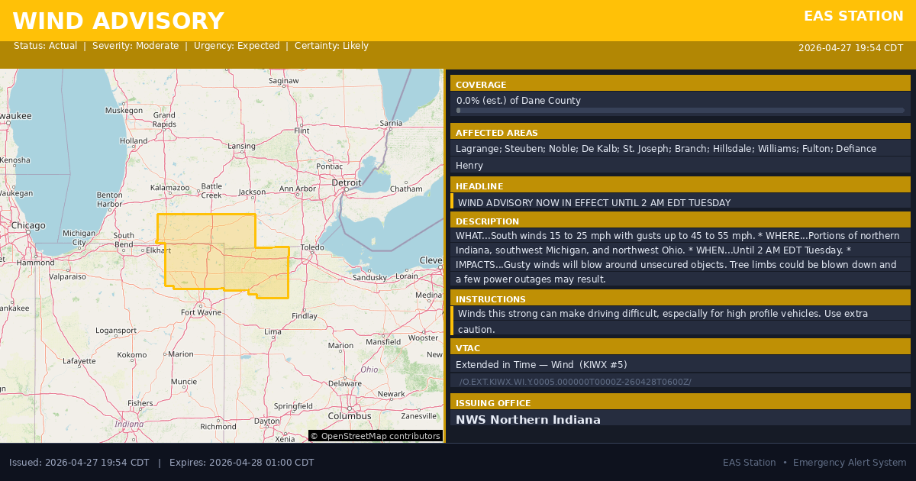The width and height of the screenshot is (916, 481).
Task: Click the raw VTAC code string
Action: coord(575,382)
